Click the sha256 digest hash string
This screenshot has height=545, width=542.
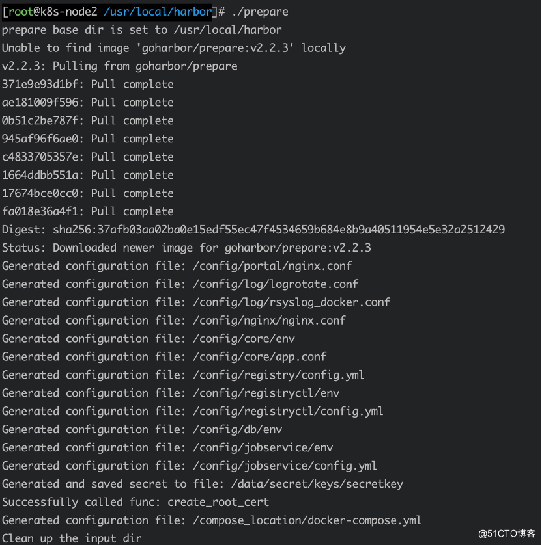click(279, 230)
